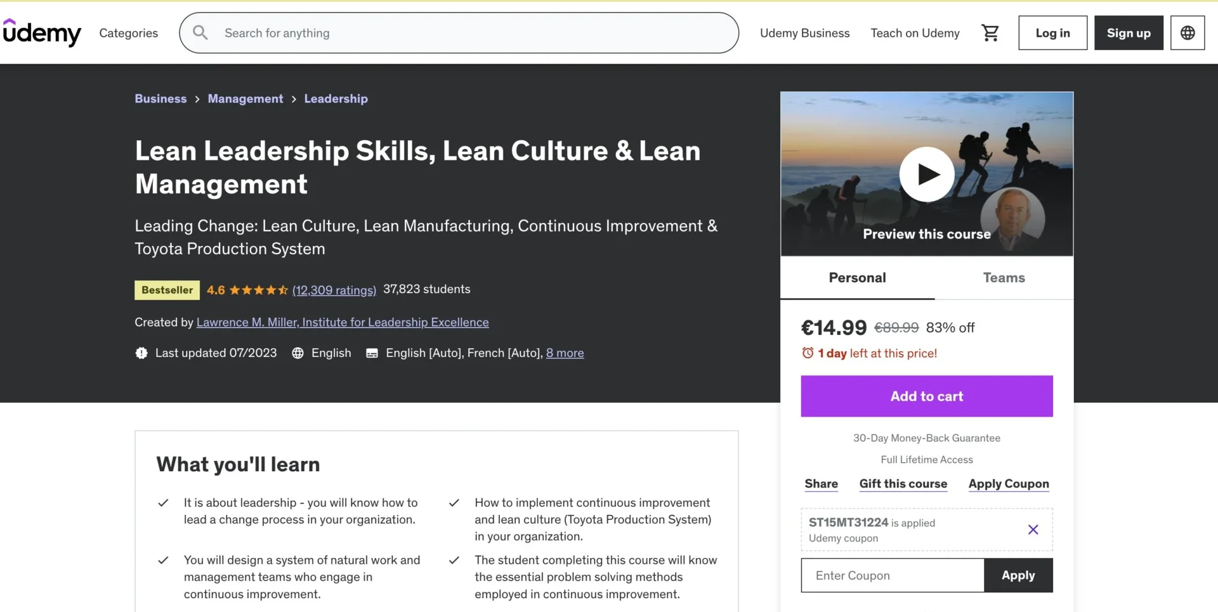This screenshot has height=612, width=1218.
Task: Play the course preview video
Action: click(x=926, y=174)
